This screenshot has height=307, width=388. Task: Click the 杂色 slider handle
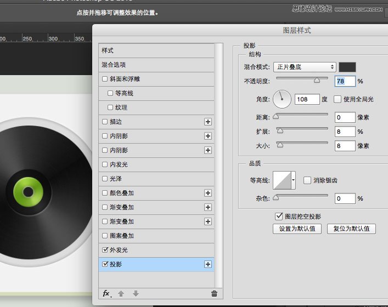pos(276,197)
